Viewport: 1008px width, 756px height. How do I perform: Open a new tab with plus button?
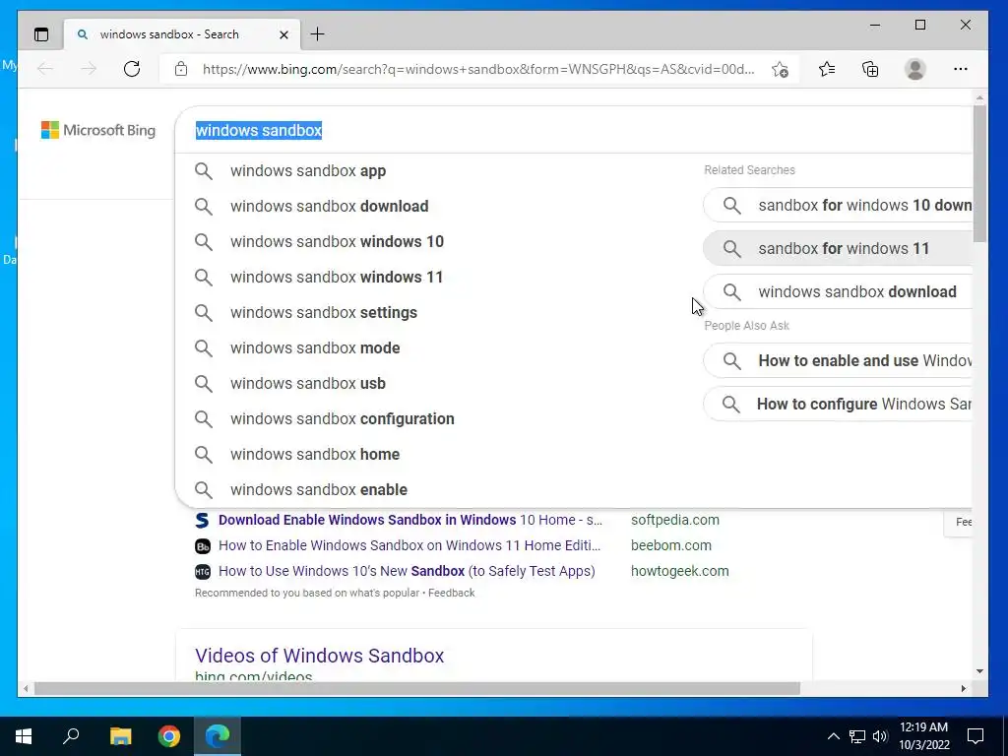click(318, 34)
